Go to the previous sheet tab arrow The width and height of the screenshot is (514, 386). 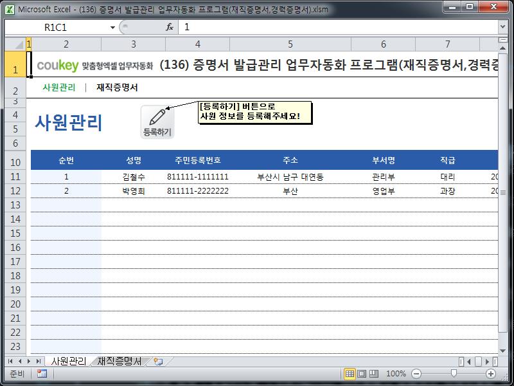coord(20,362)
